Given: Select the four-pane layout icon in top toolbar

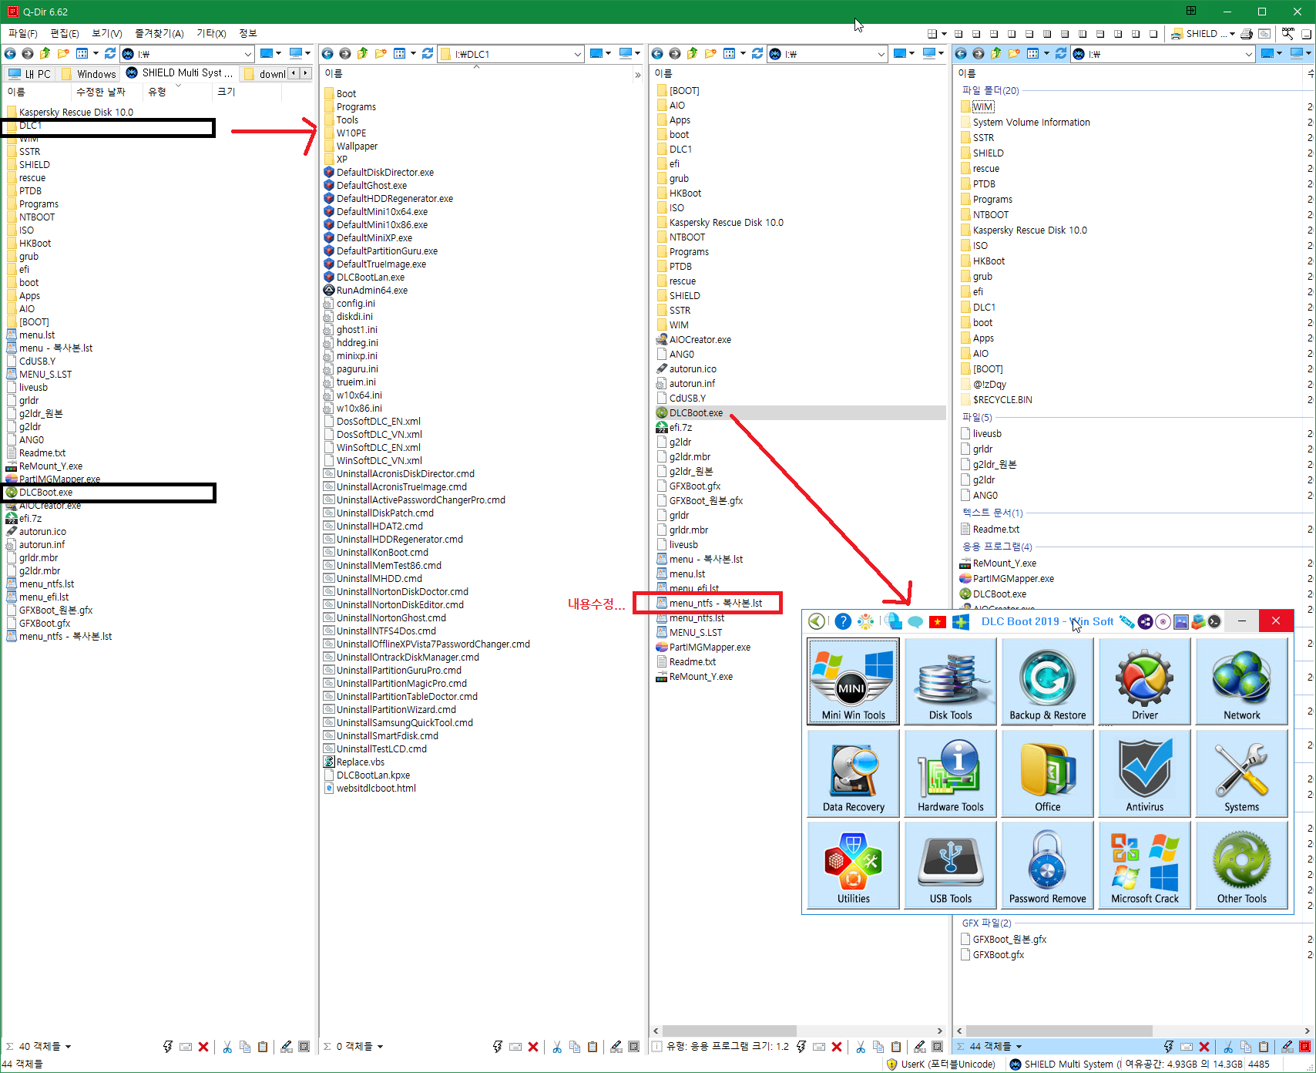Looking at the screenshot, I should [x=958, y=33].
